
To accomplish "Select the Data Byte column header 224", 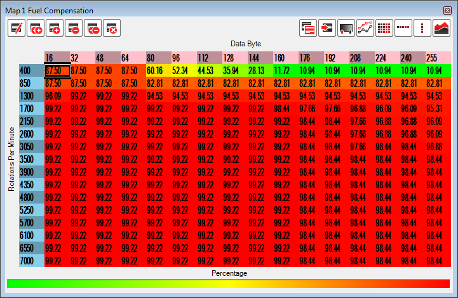I will [387, 58].
